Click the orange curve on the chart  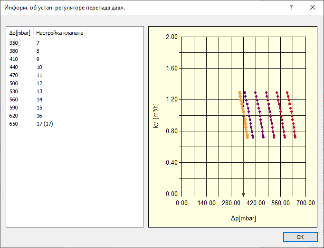click(x=243, y=115)
